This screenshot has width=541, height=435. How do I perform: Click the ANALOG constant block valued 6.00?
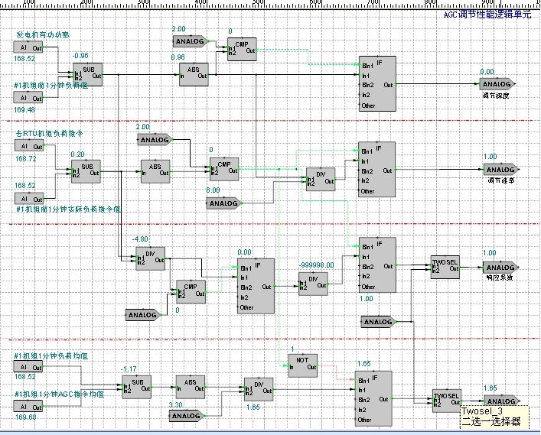223,203
